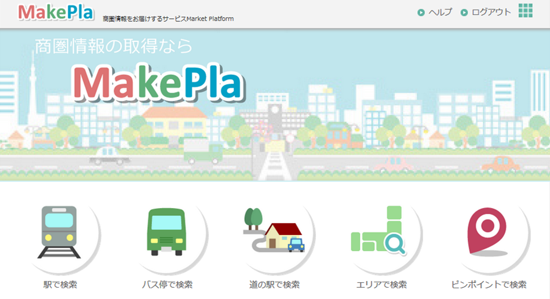Click the ピンポイントで検索 label
550x299 pixels.
488,285
